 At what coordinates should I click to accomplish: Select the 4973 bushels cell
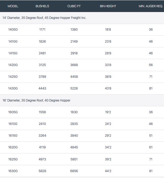[42, 159]
